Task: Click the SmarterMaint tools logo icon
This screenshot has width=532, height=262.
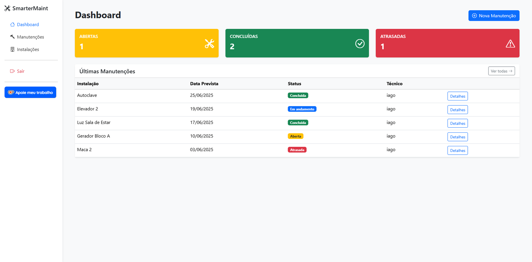Action: [x=7, y=8]
